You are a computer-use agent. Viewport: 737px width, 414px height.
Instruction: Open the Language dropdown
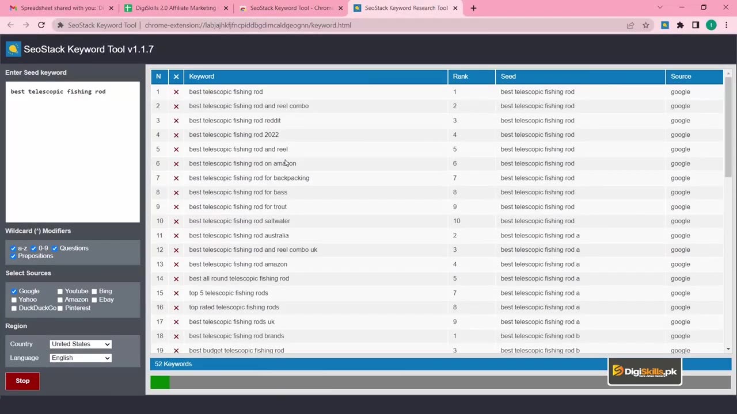click(x=81, y=358)
